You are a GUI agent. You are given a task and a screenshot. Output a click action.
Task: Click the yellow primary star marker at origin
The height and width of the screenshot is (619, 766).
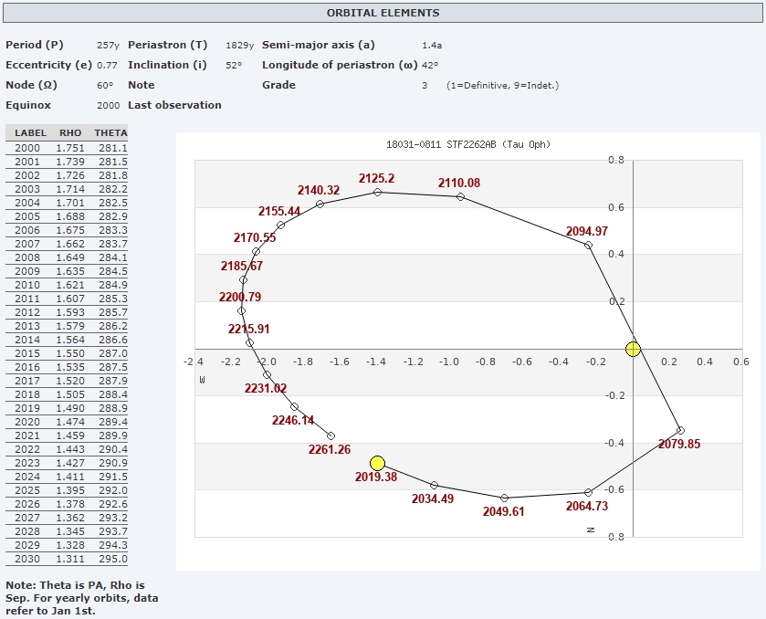click(633, 349)
